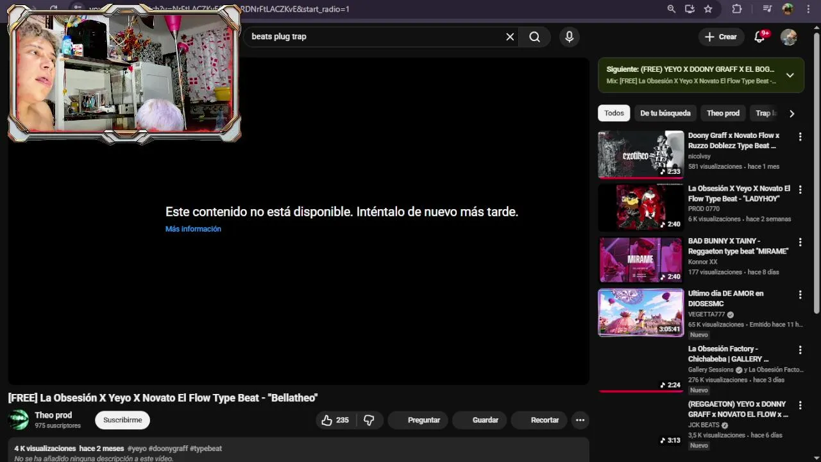Click the Más información link
This screenshot has height=462, width=821.
click(x=193, y=229)
